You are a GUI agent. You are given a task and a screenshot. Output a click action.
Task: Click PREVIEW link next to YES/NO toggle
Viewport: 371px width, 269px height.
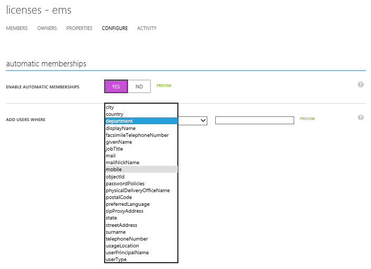click(x=164, y=85)
